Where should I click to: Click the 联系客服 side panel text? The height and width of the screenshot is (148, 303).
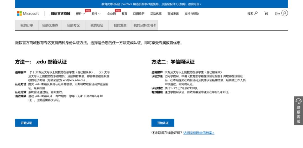click(x=299, y=114)
